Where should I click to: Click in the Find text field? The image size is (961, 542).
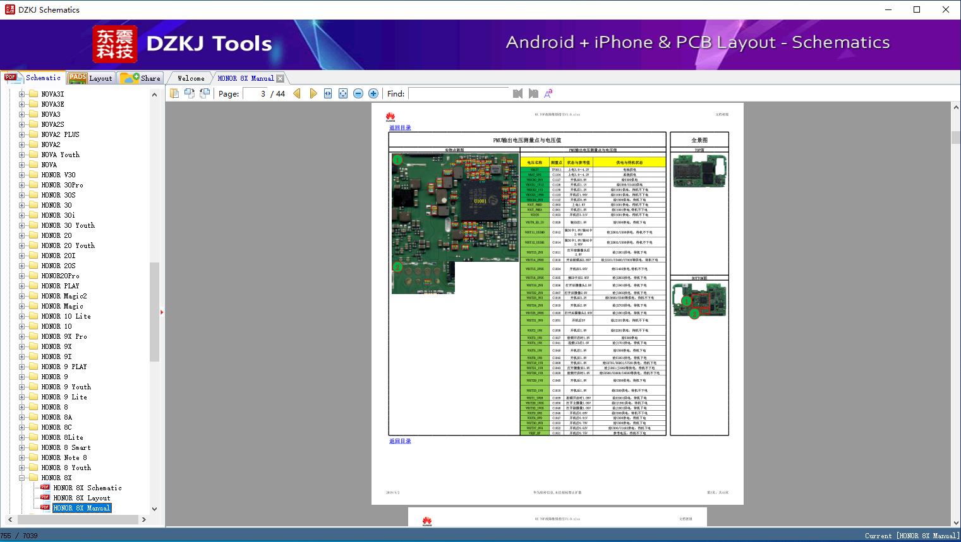click(x=458, y=93)
